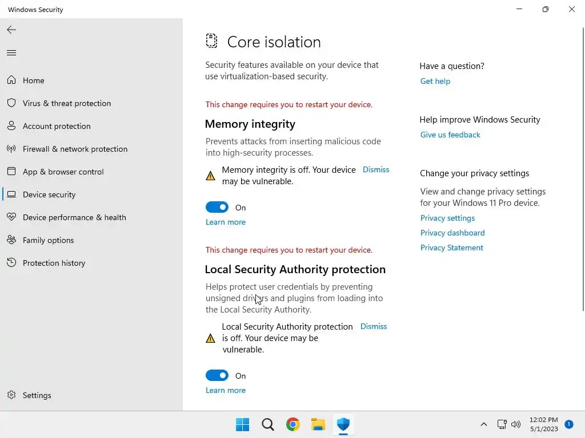Open taskbar Search
585x438 pixels.
pyautogui.click(x=267, y=424)
